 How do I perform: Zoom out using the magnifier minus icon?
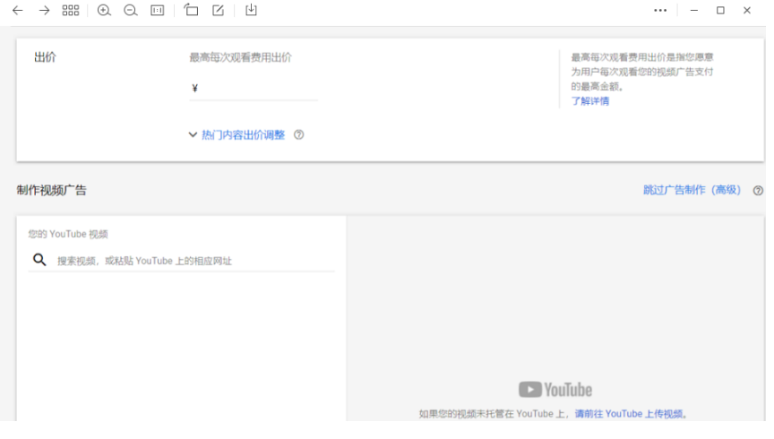click(130, 11)
